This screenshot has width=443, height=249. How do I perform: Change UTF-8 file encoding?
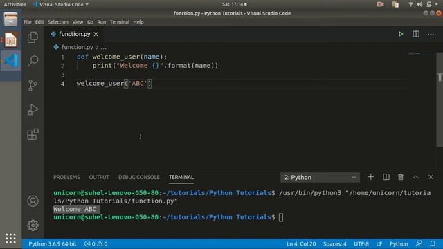[x=361, y=244]
